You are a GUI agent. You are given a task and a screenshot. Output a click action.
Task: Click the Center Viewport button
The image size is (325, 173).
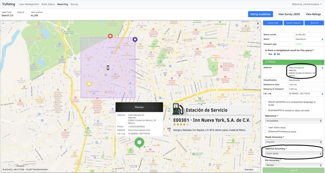point(293,23)
